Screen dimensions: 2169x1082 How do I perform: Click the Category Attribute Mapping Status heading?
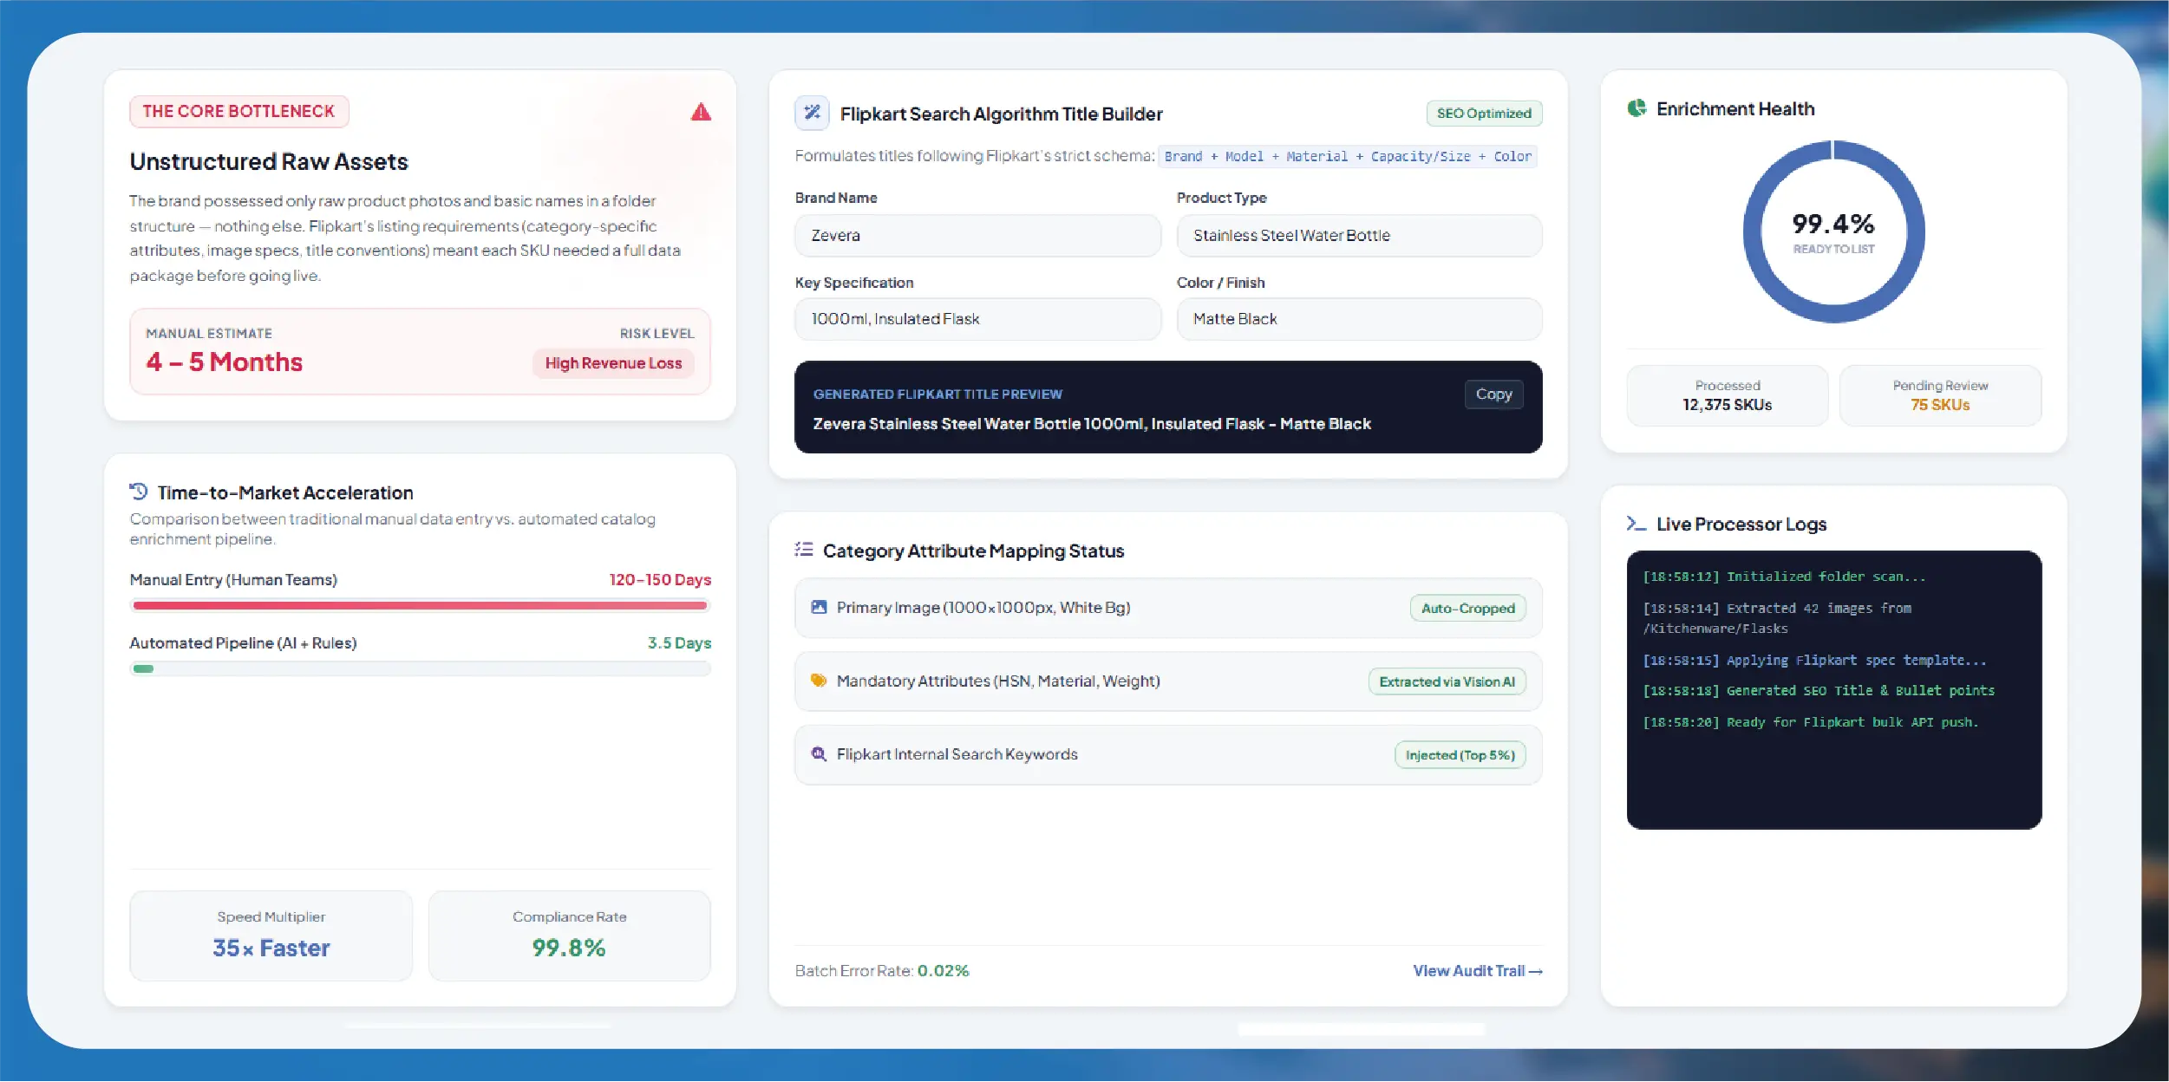pyautogui.click(x=973, y=551)
